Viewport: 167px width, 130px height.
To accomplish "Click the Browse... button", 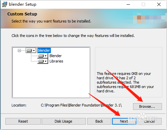I will point(147,106).
